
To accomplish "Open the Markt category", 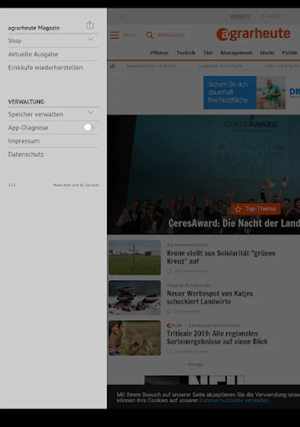I will 267,53.
